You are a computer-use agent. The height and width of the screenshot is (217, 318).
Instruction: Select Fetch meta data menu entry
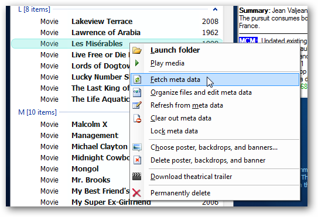[215, 80]
